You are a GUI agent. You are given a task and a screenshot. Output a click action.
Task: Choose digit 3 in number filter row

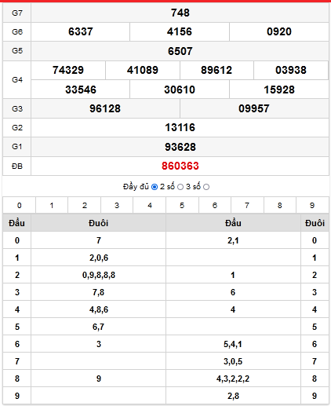click(117, 206)
